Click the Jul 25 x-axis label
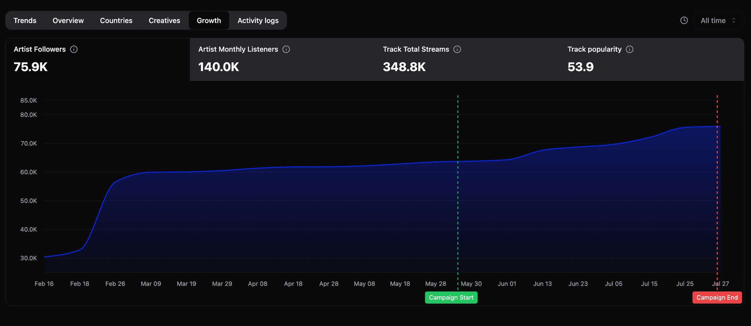The image size is (751, 326). click(x=685, y=284)
